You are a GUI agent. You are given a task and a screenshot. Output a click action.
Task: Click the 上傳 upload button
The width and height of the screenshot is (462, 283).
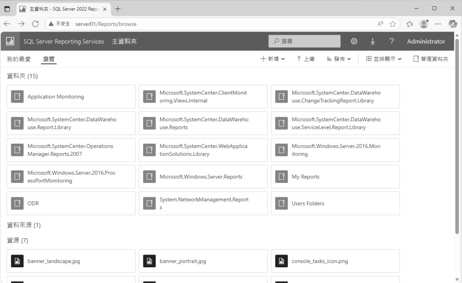coord(305,59)
